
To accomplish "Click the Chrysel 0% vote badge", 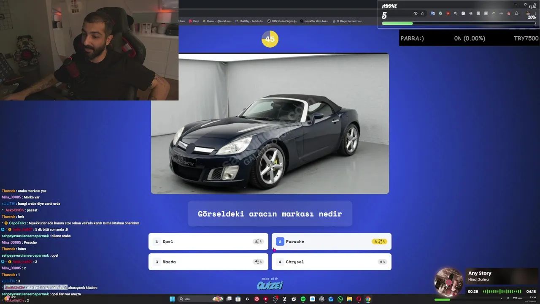I will (x=382, y=262).
